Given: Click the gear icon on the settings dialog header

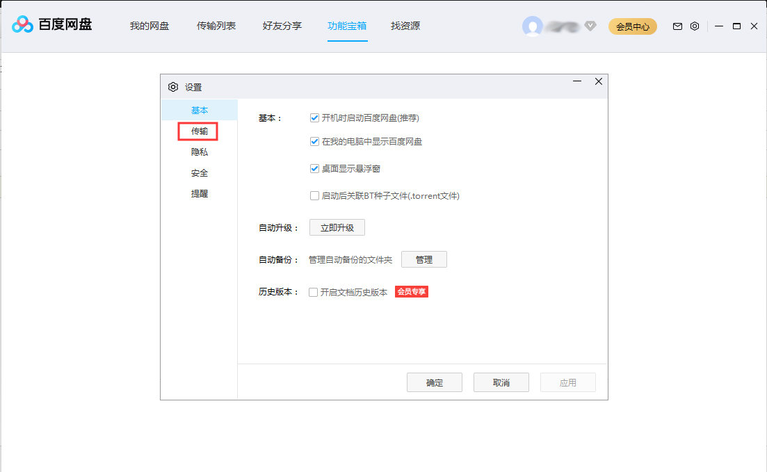Looking at the screenshot, I should 172,86.
